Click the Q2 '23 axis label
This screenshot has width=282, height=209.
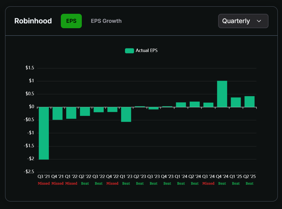click(x=140, y=176)
